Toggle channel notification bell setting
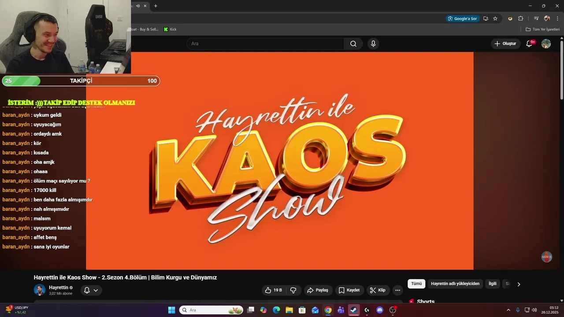The width and height of the screenshot is (564, 317). (x=87, y=290)
